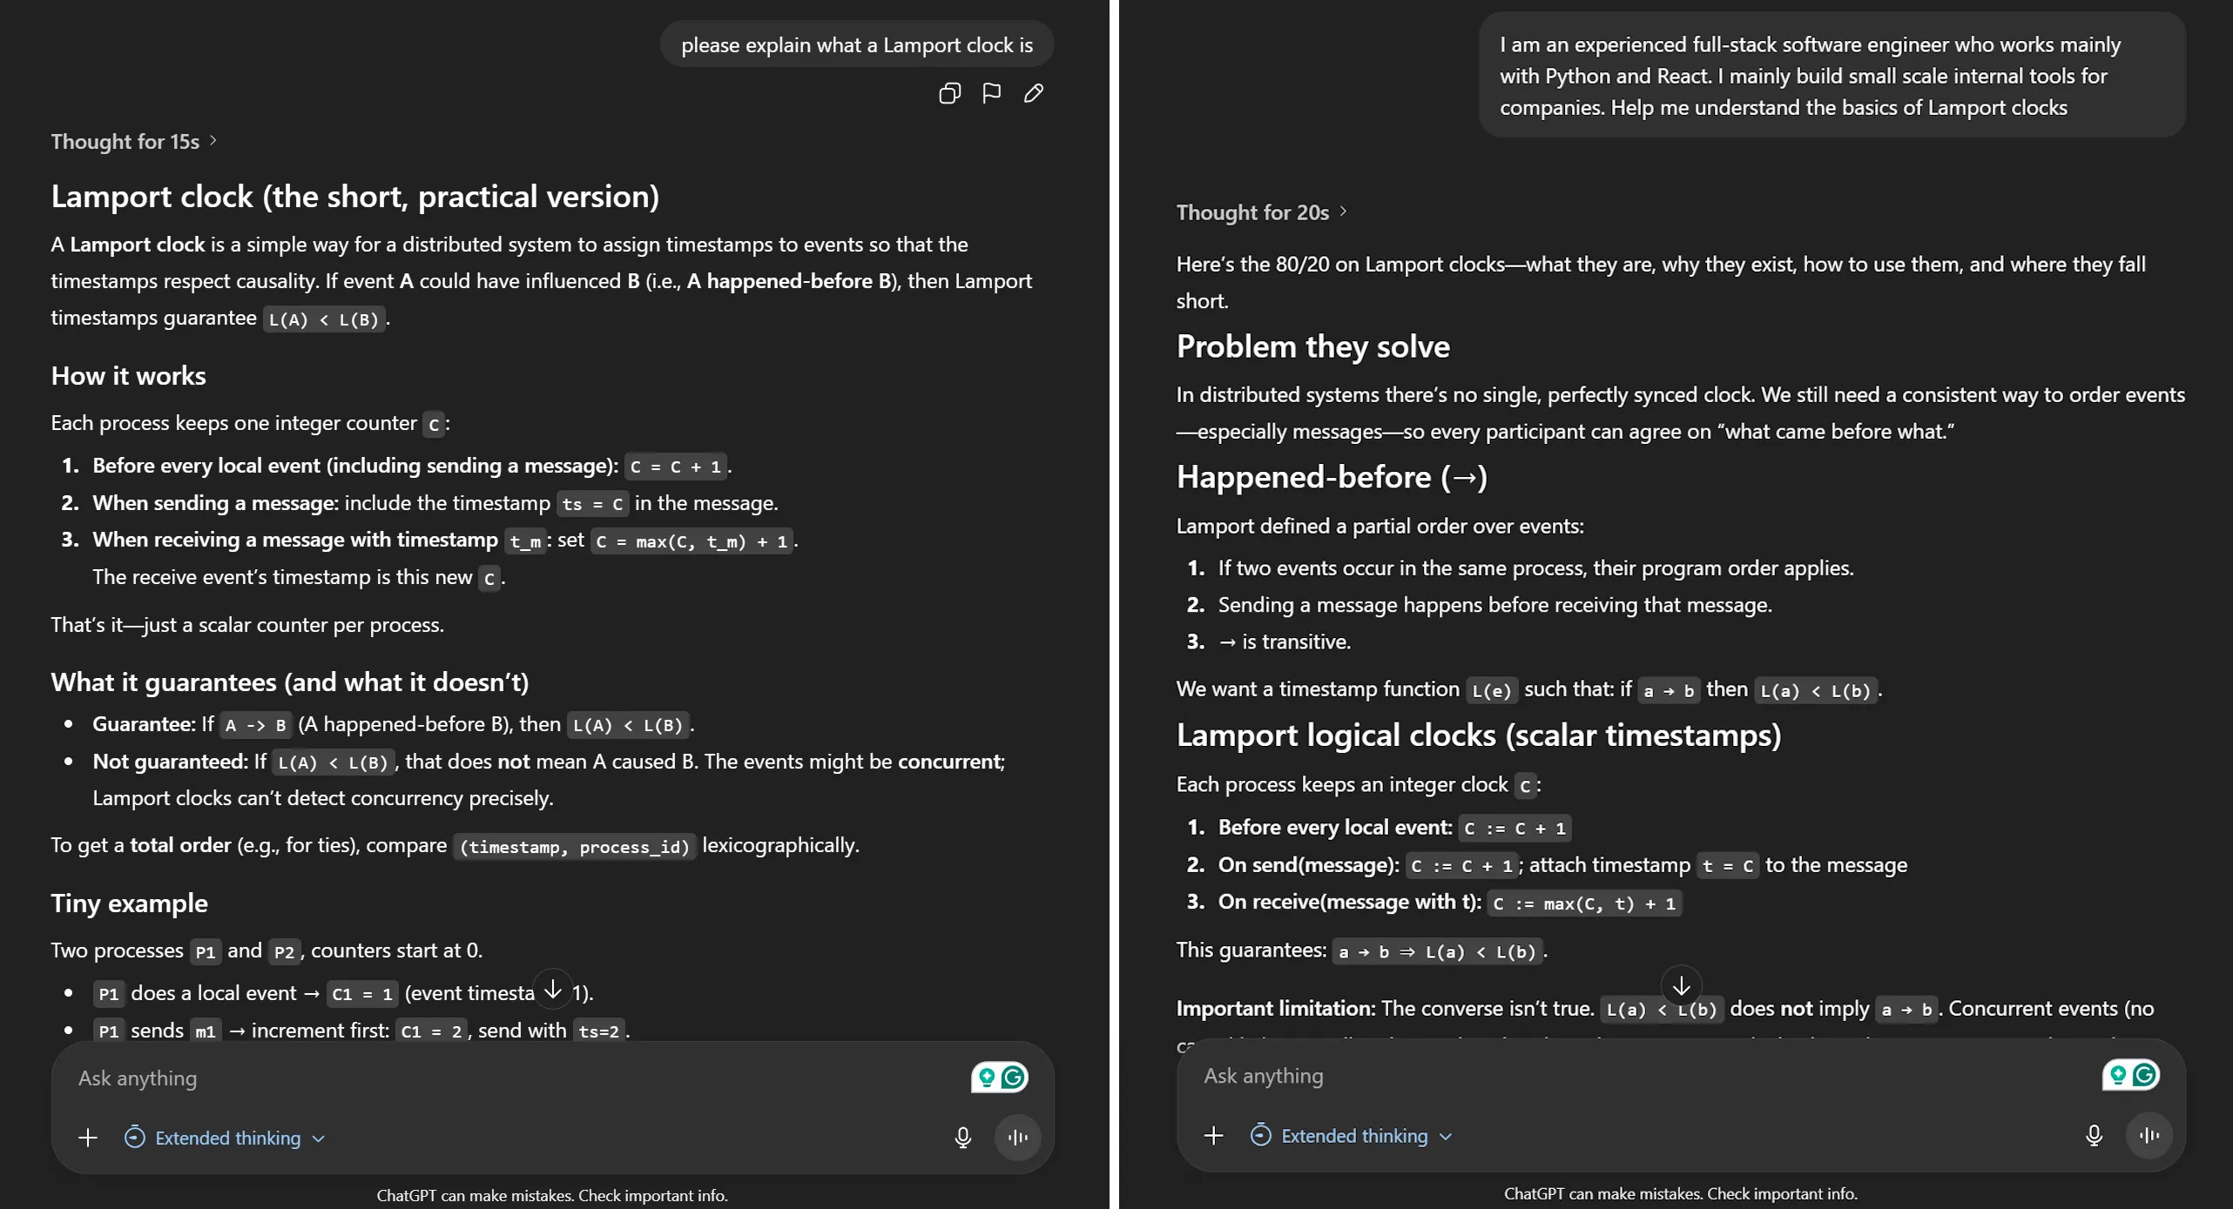Start dictation with left chat microphone
This screenshot has height=1209, width=2233.
pyautogui.click(x=962, y=1138)
